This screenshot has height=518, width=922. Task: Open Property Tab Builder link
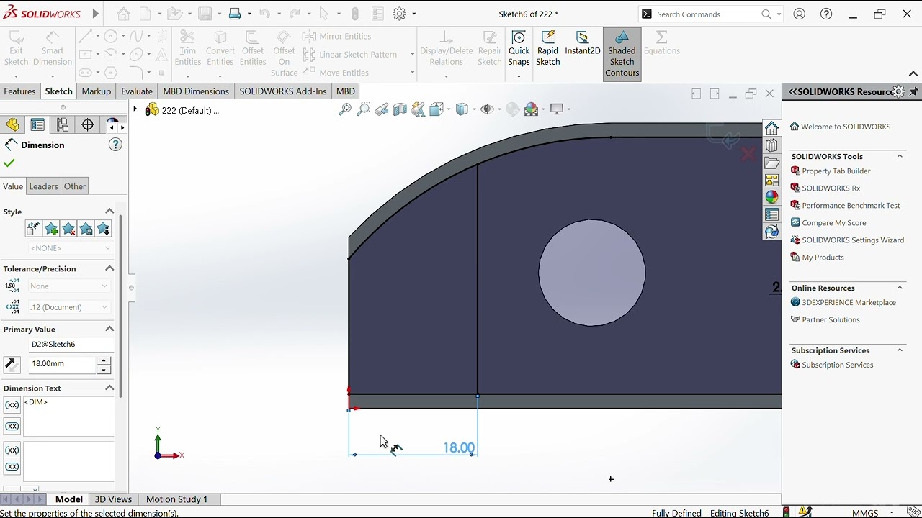click(836, 171)
